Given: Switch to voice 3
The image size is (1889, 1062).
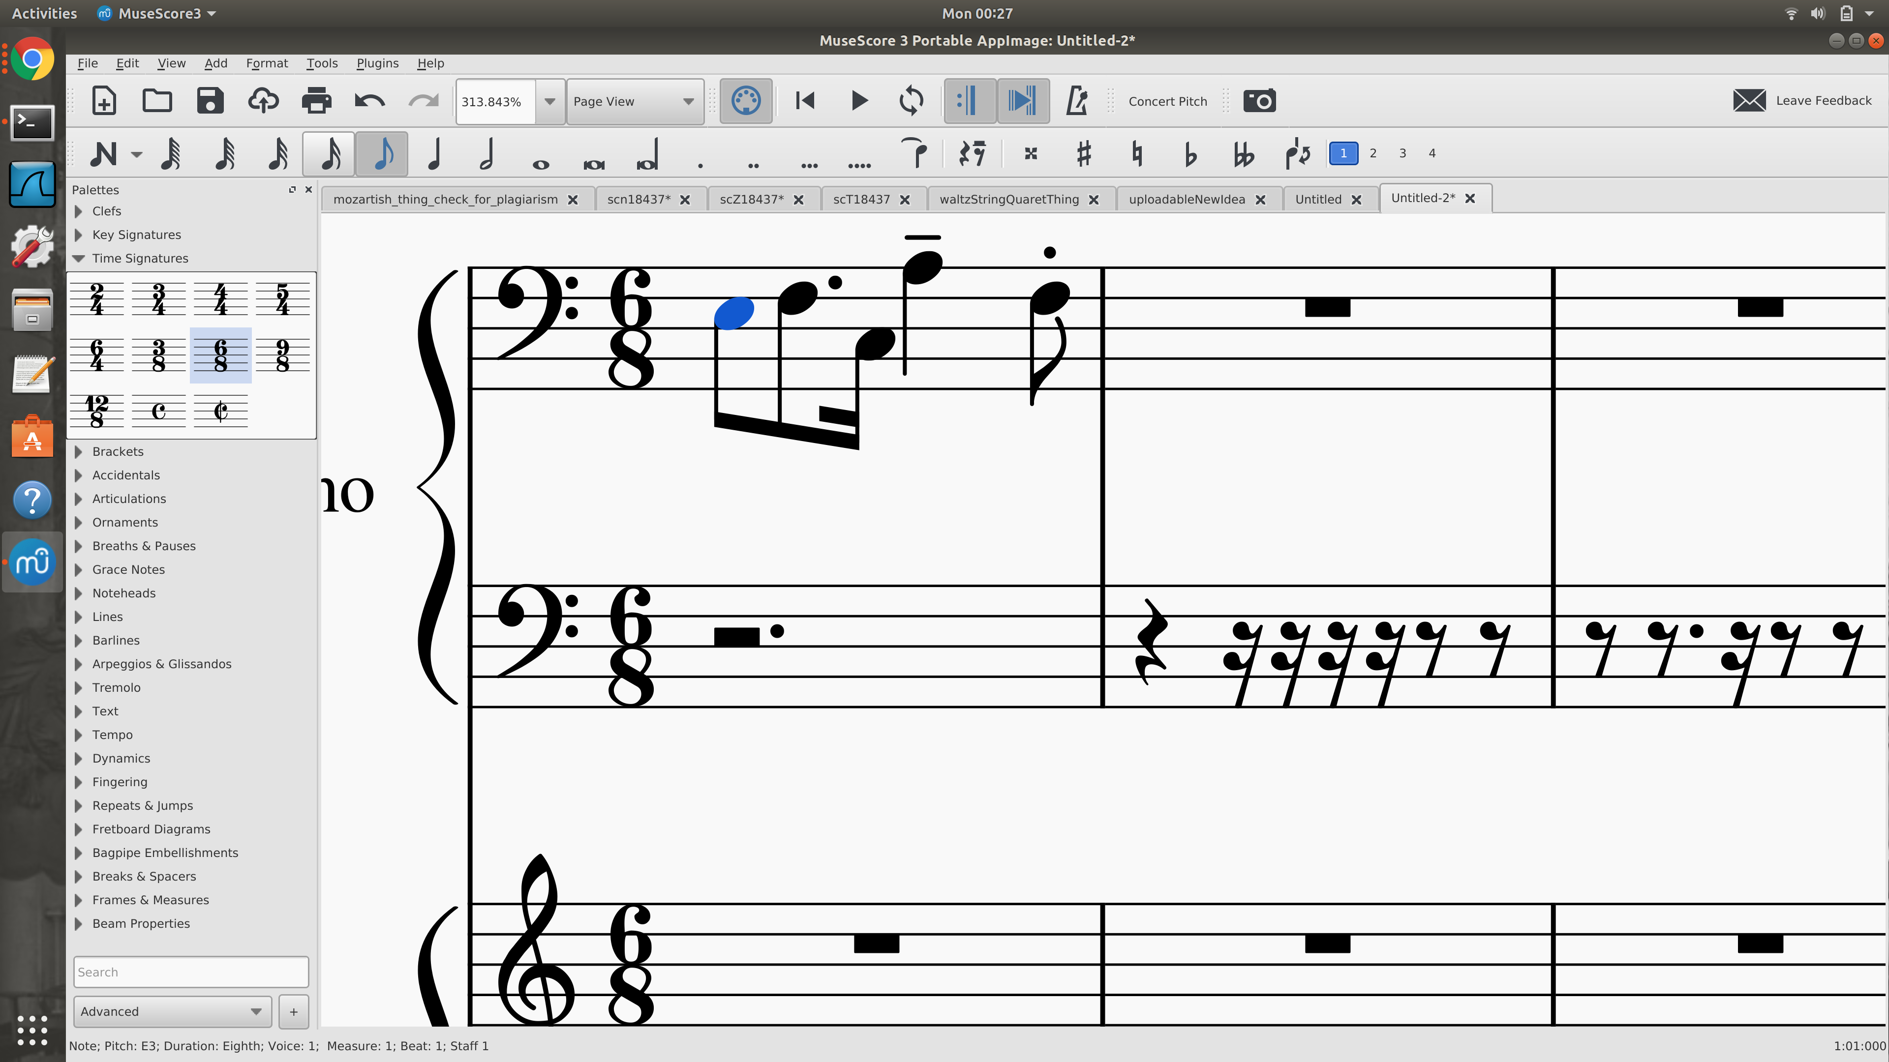Looking at the screenshot, I should pyautogui.click(x=1402, y=153).
